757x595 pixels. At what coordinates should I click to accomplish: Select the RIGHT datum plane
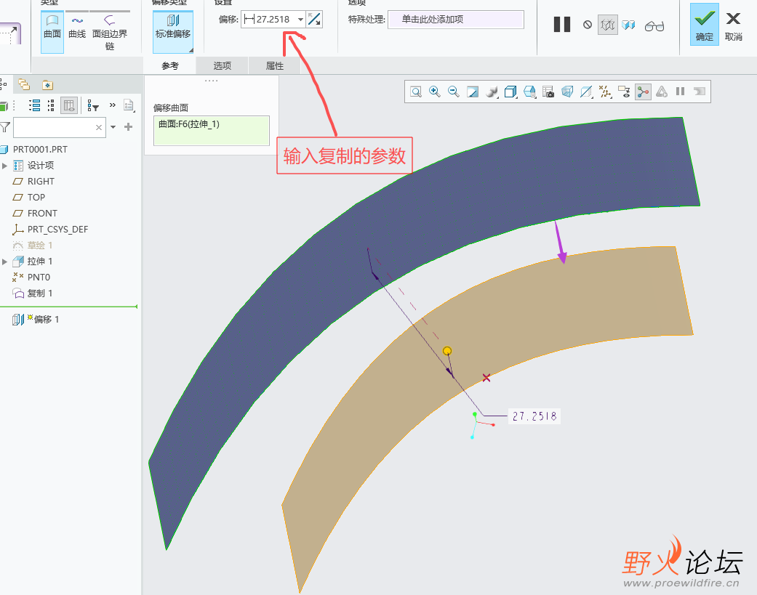pos(41,182)
